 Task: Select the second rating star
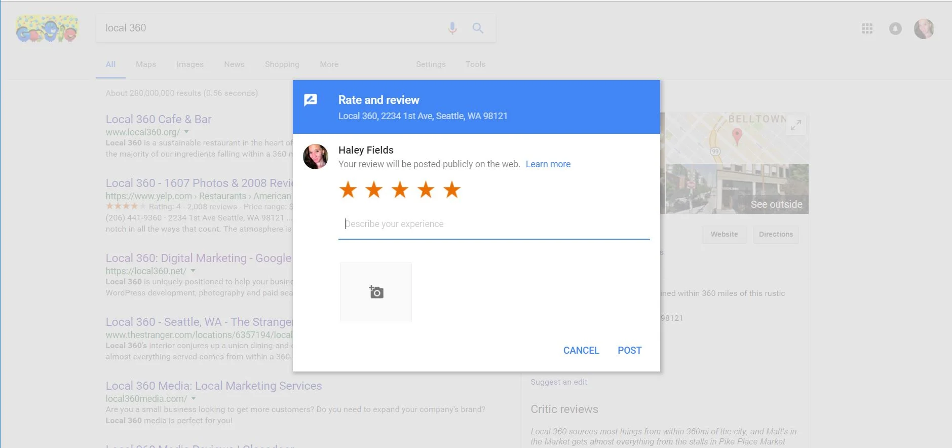374,190
